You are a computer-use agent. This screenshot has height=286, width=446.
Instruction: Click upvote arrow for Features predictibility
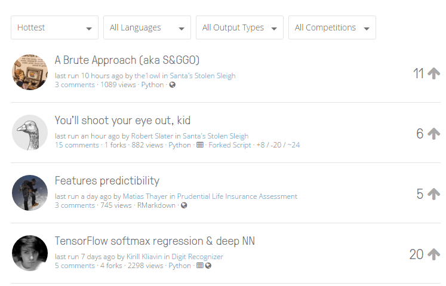pos(434,194)
